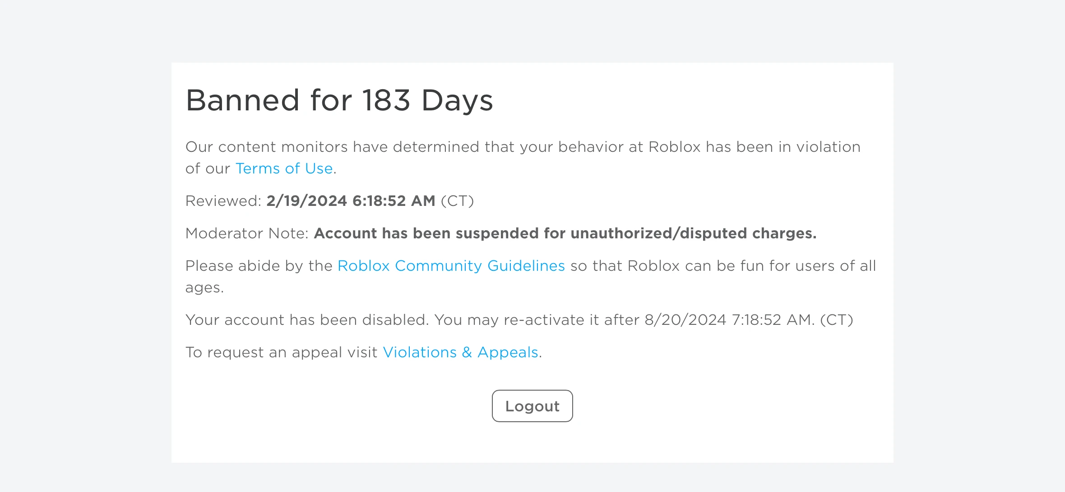Click the "Moderator Note:" label

(246, 233)
